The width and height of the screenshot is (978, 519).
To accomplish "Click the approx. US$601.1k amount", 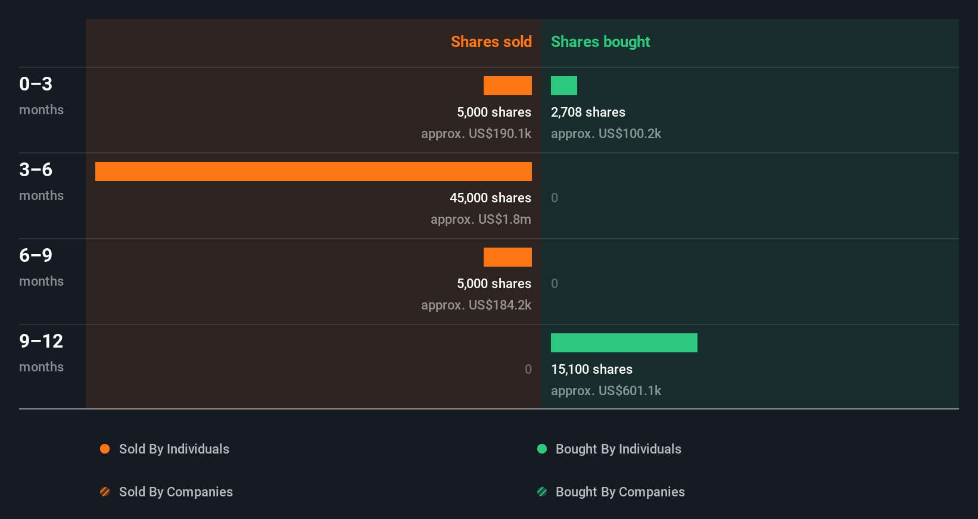I will (606, 390).
